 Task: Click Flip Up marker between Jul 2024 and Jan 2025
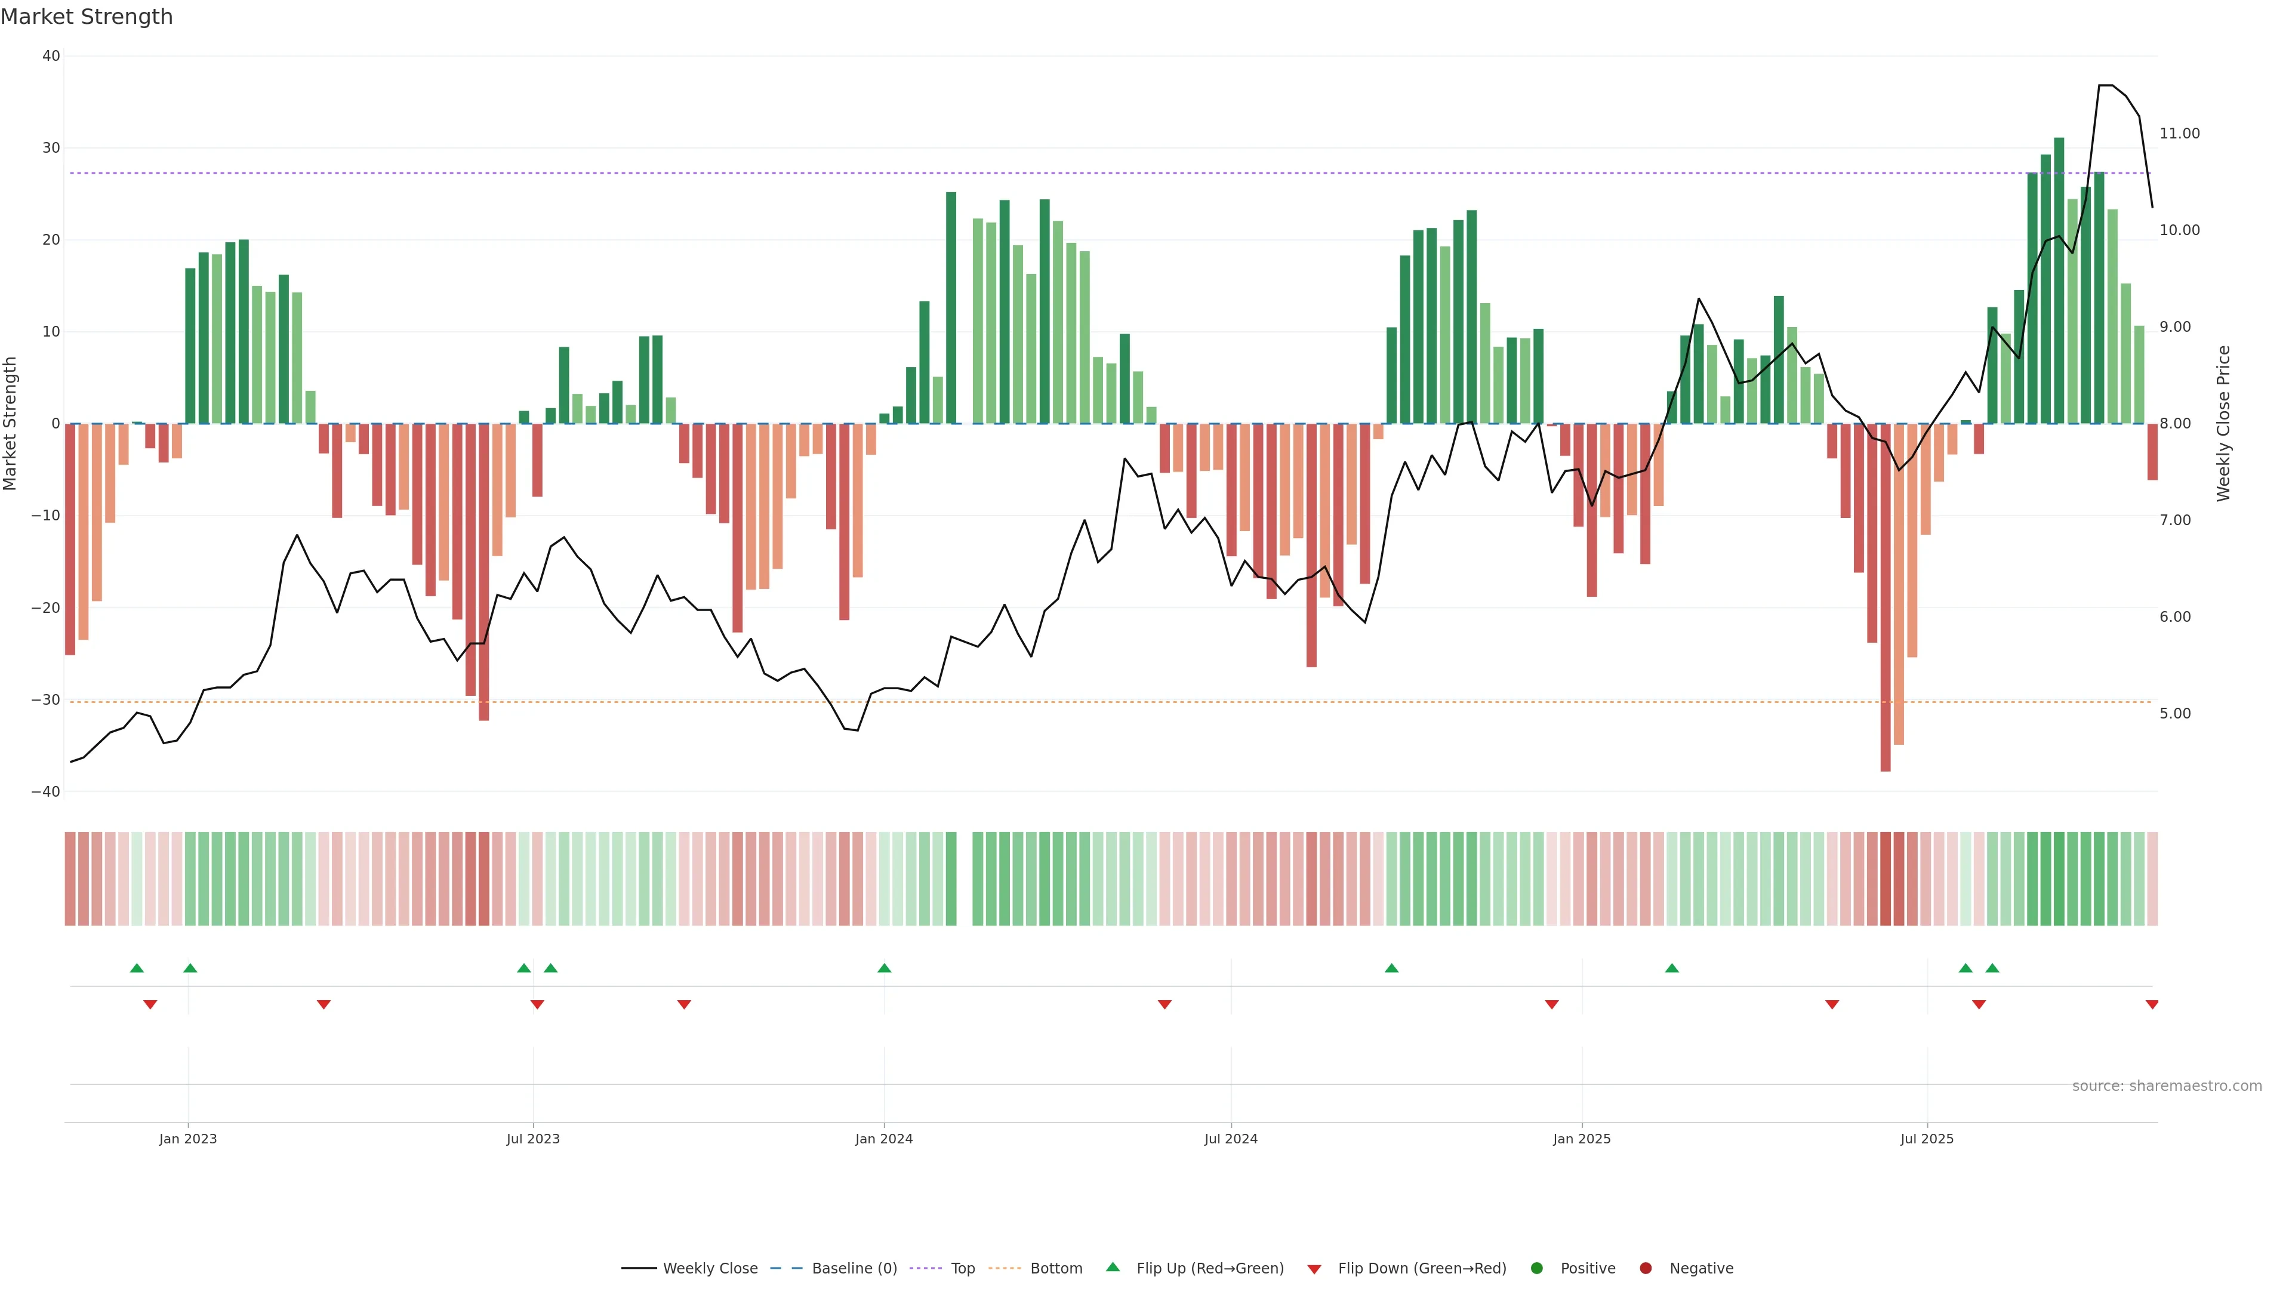pos(1391,968)
